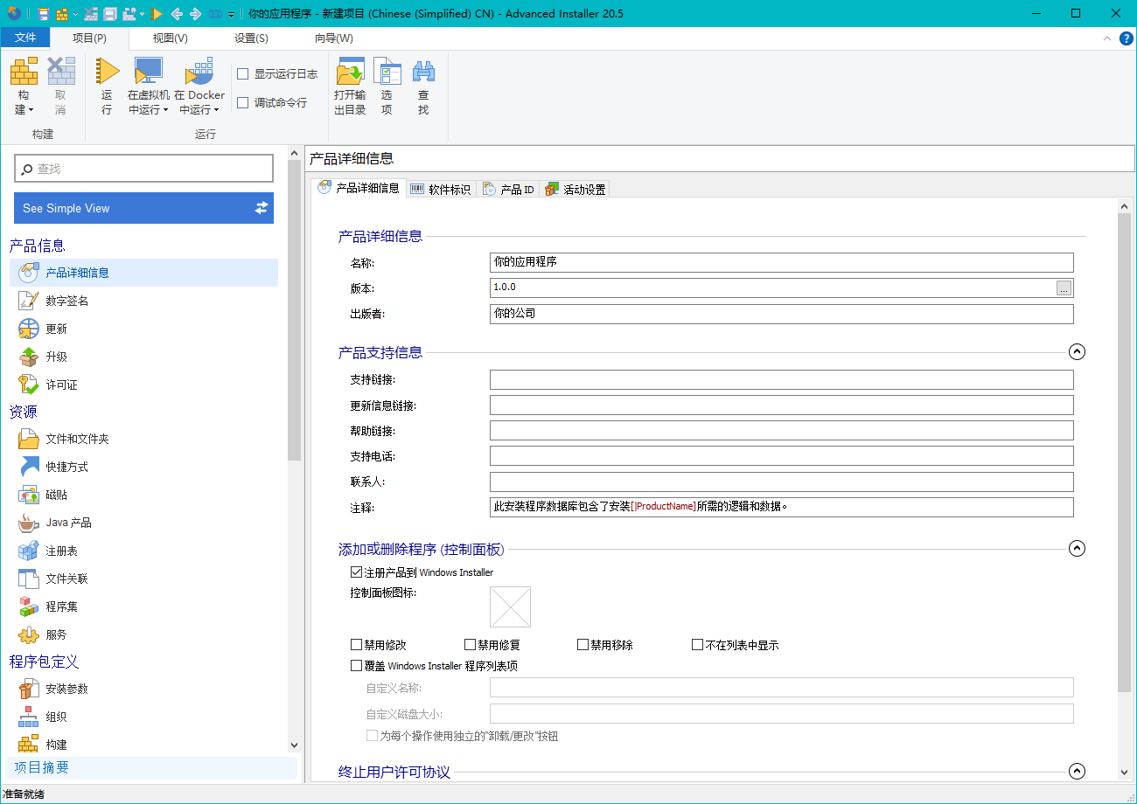Open 在虚拟机中运行 dropdown arrow

coord(165,110)
